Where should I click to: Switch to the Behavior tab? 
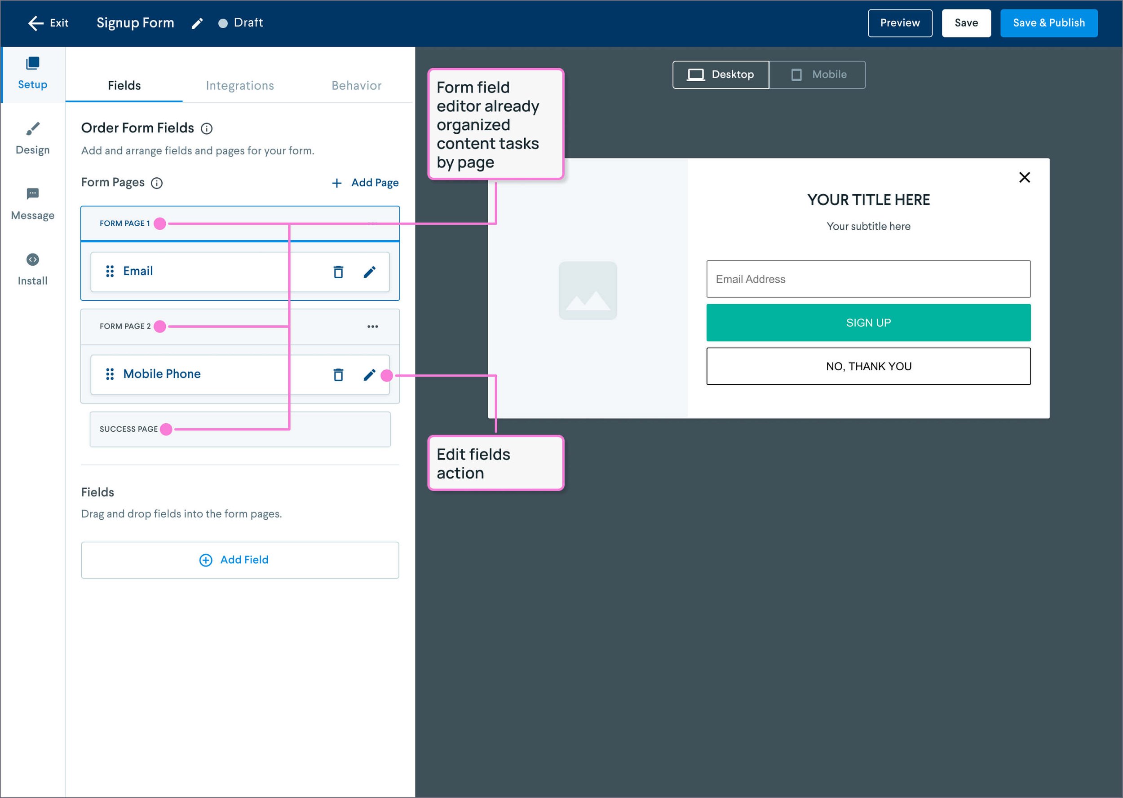(x=356, y=85)
